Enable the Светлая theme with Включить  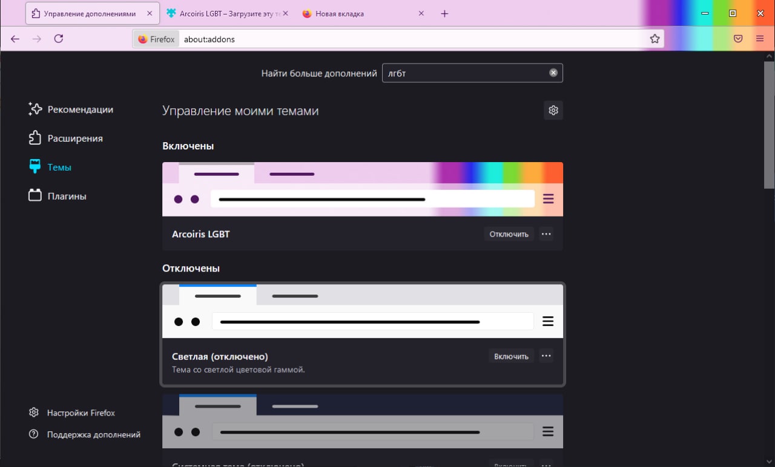click(x=512, y=356)
